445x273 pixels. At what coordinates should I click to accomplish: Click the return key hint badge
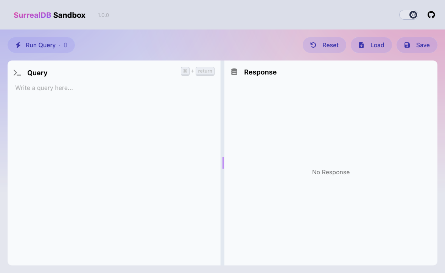pos(205,71)
